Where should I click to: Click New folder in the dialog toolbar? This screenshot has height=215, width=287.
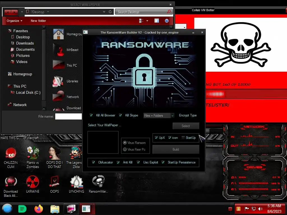tap(38, 21)
